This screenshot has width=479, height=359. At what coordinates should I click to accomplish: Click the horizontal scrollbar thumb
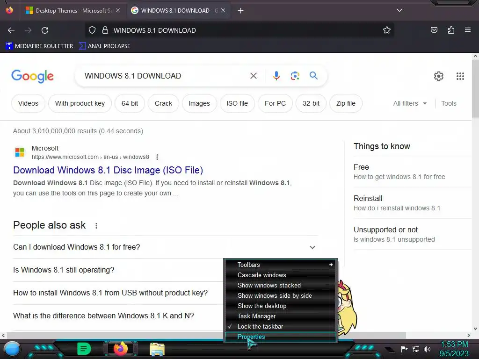pyautogui.click(x=206, y=335)
